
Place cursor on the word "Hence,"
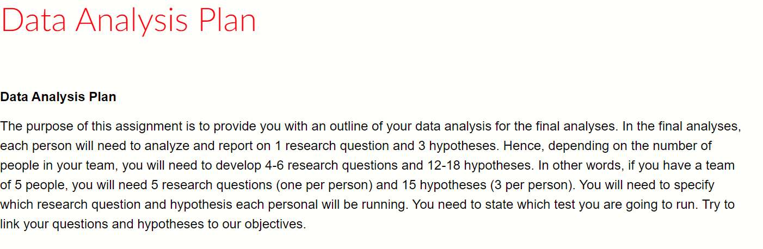coord(521,146)
